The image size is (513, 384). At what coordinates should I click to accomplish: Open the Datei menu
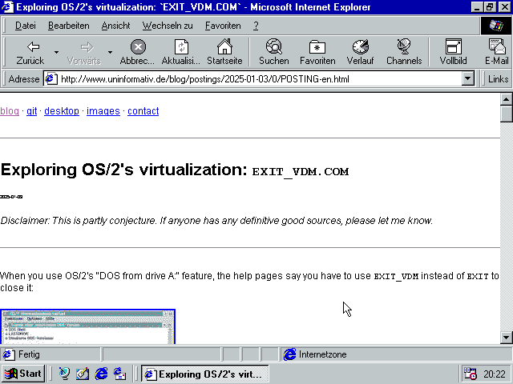click(x=26, y=26)
